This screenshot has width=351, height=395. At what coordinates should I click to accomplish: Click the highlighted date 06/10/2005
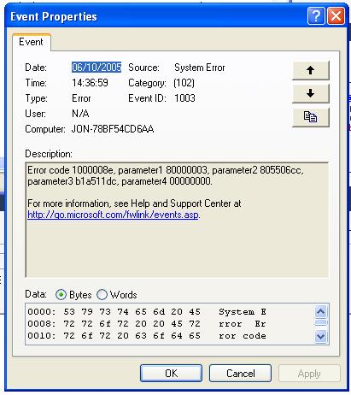(x=97, y=68)
